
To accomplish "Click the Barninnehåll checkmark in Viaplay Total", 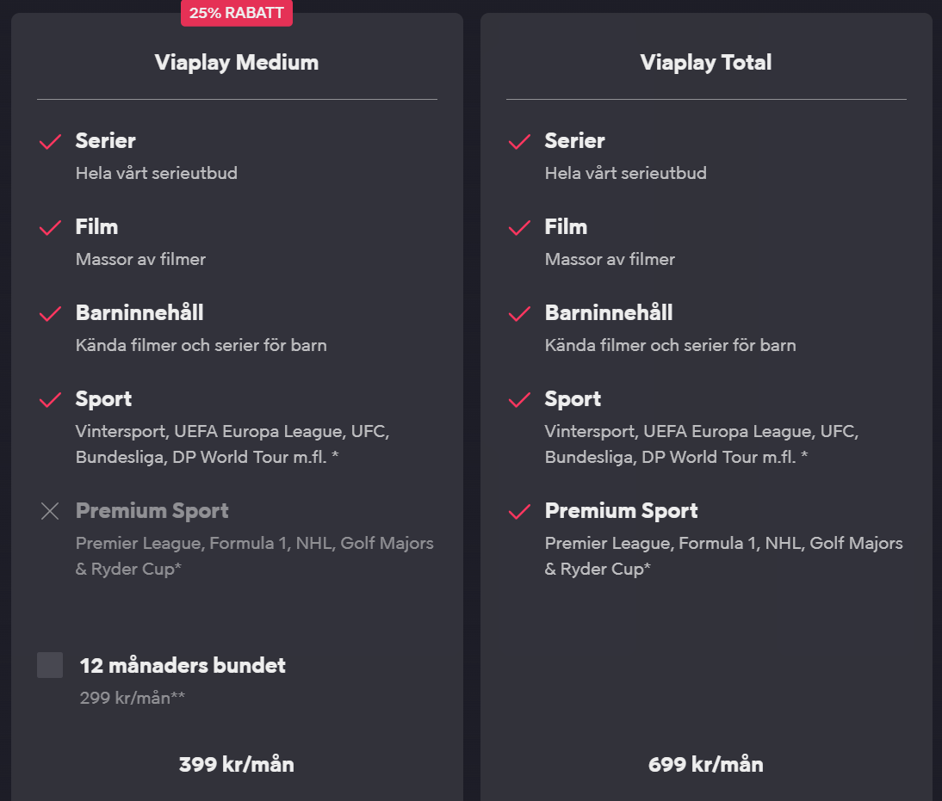I will (519, 313).
